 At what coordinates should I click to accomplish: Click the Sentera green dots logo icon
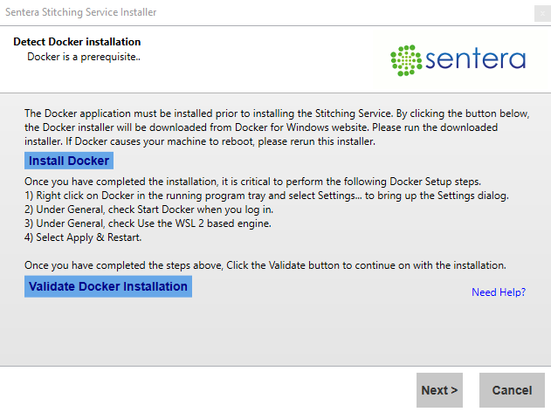tap(405, 59)
